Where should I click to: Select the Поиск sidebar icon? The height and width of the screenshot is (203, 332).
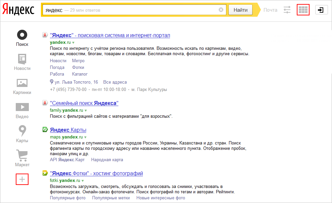click(x=22, y=35)
